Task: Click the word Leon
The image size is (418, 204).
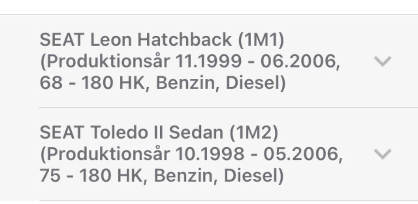Action: (111, 40)
